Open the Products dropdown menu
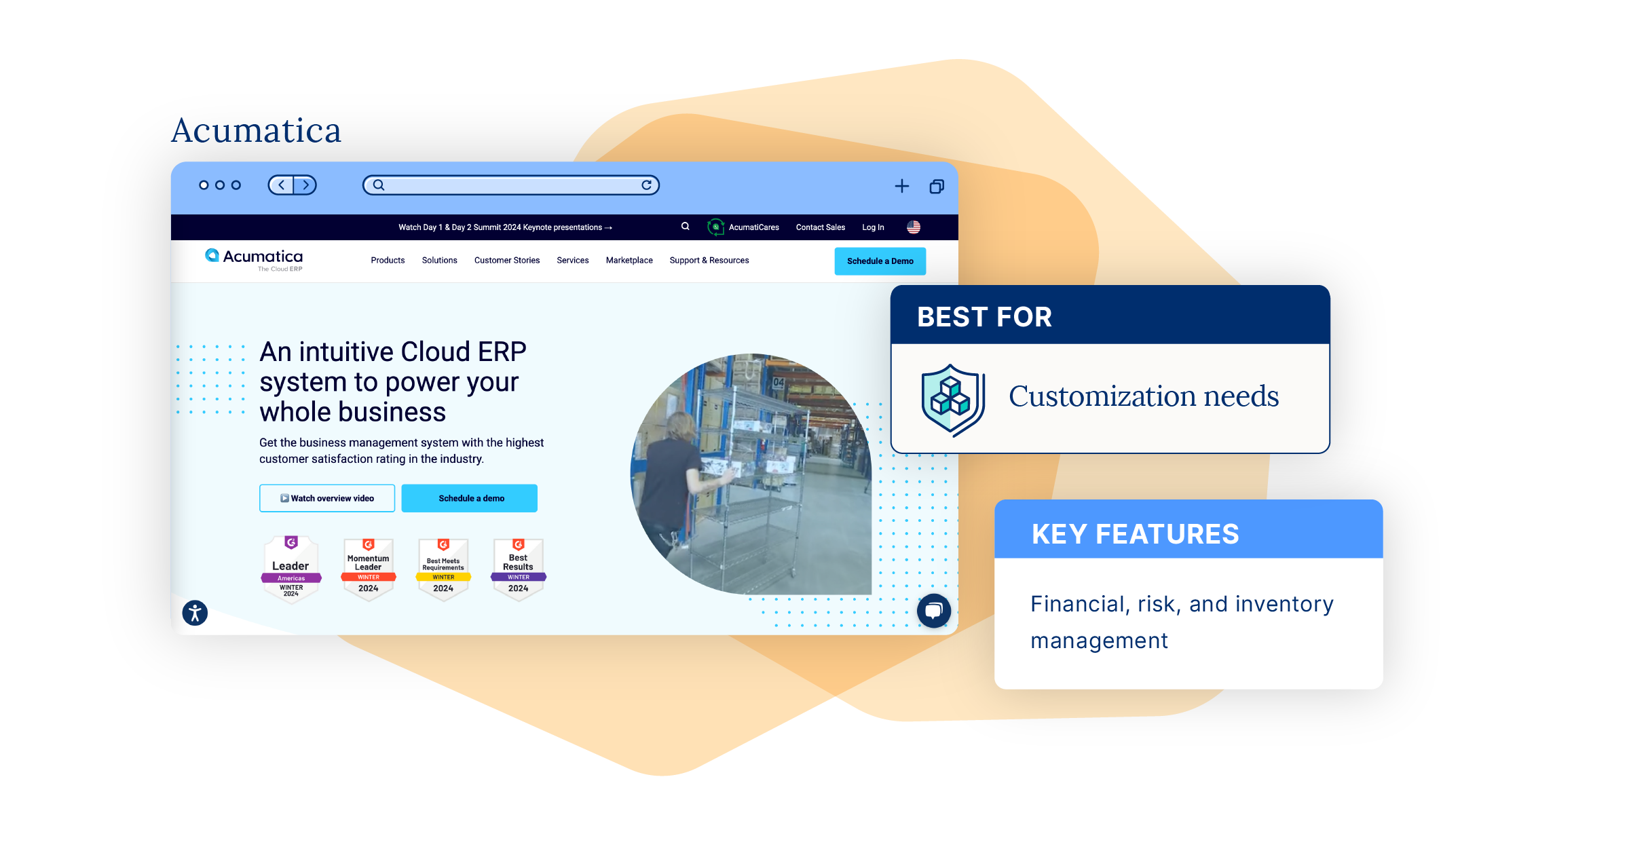Screen dimensions: 1629x851 coord(387,260)
